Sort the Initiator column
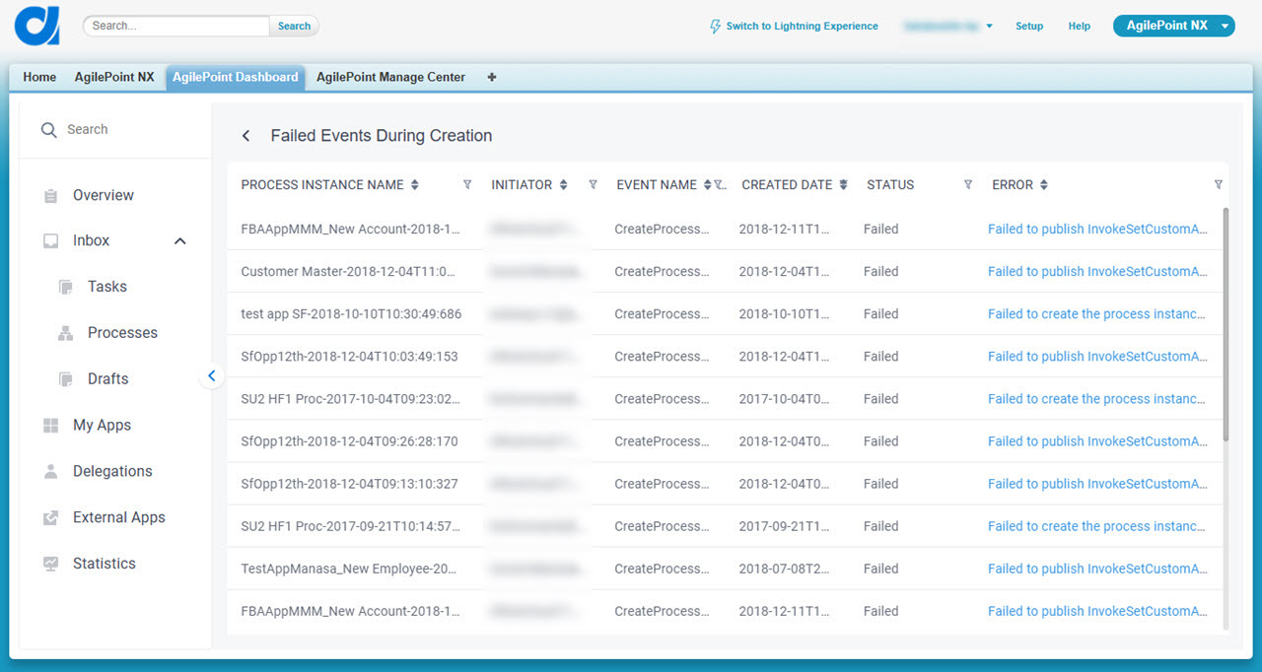 [x=563, y=185]
